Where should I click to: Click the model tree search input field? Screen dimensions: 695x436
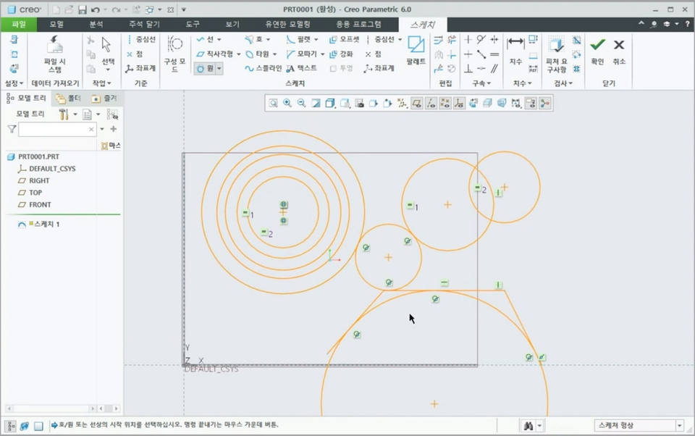pyautogui.click(x=57, y=129)
